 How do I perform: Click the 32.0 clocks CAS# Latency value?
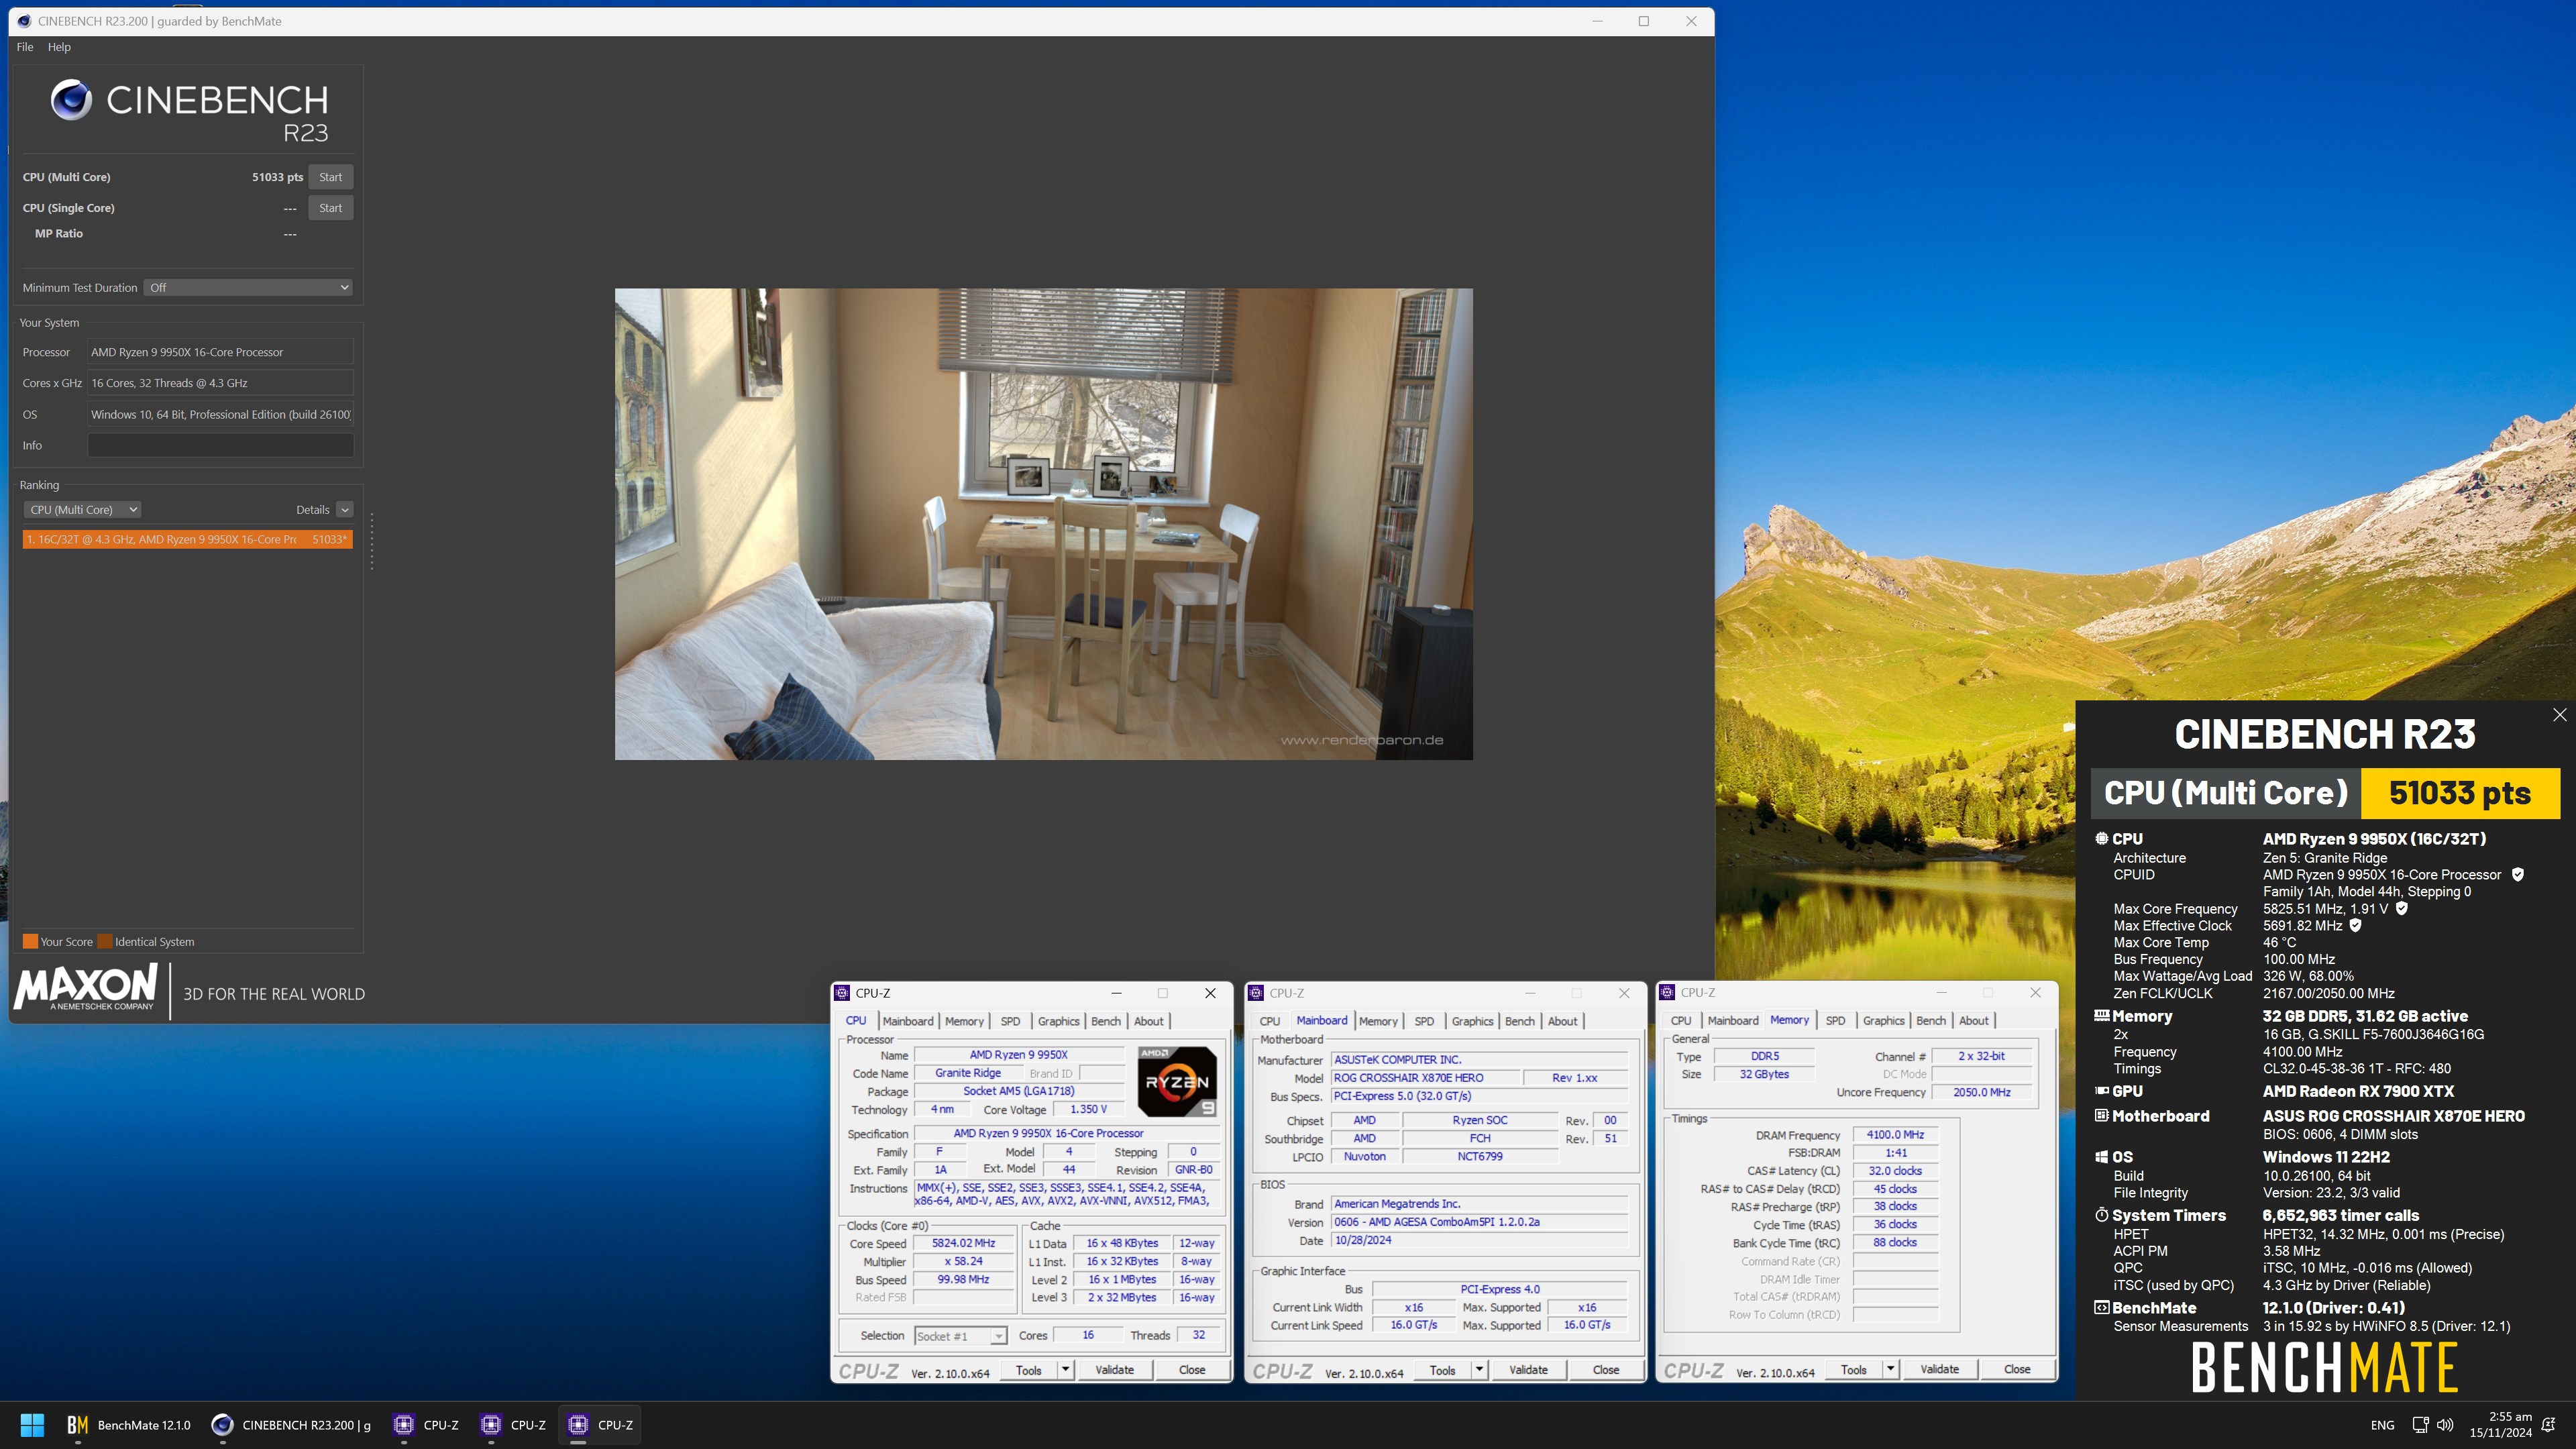(x=1895, y=1171)
